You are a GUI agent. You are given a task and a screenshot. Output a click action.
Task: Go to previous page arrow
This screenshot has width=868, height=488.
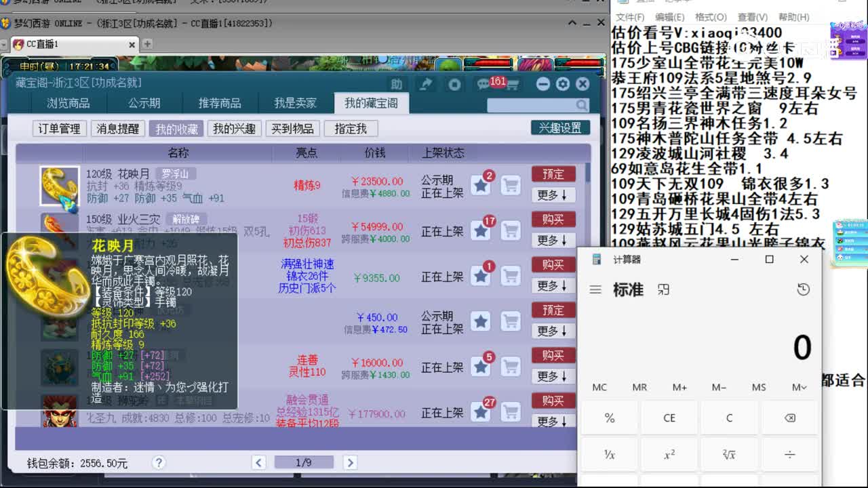click(258, 463)
